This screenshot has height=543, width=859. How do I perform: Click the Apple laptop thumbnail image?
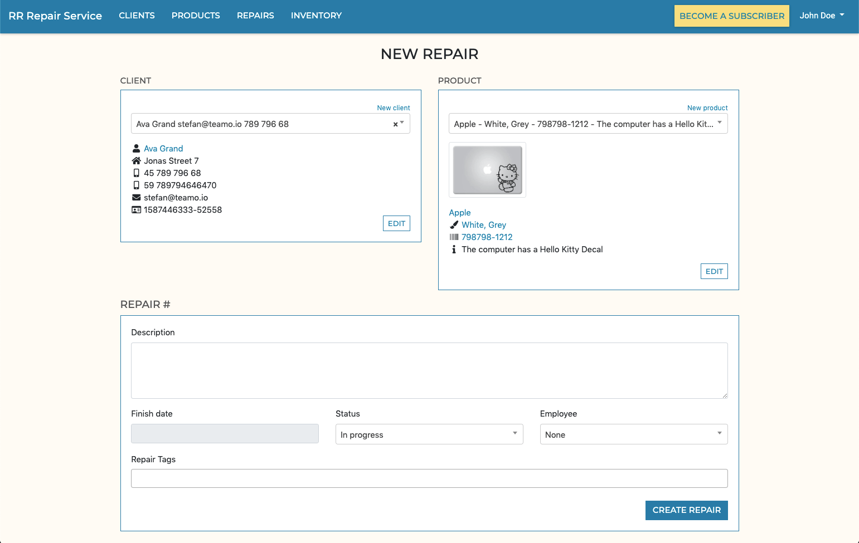(x=487, y=170)
